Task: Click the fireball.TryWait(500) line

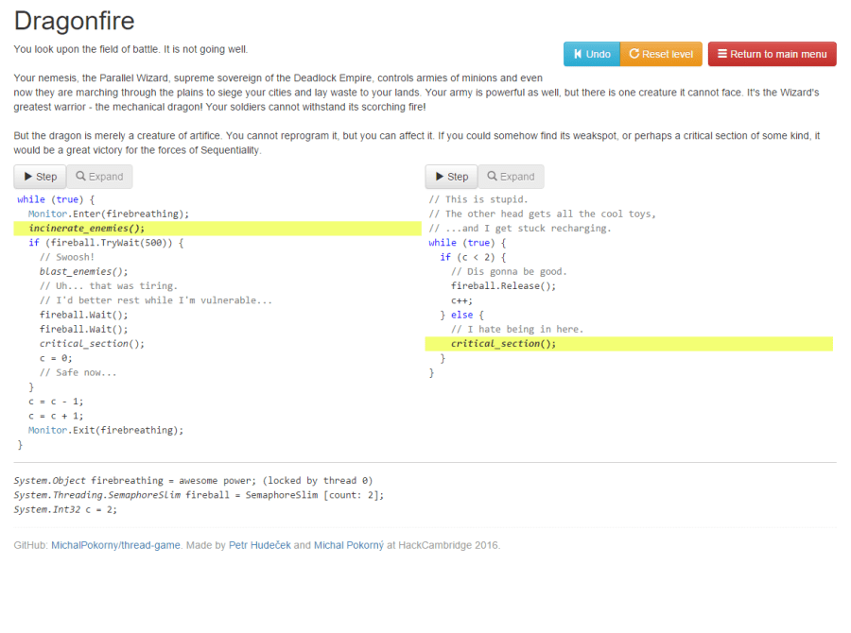Action: point(106,243)
